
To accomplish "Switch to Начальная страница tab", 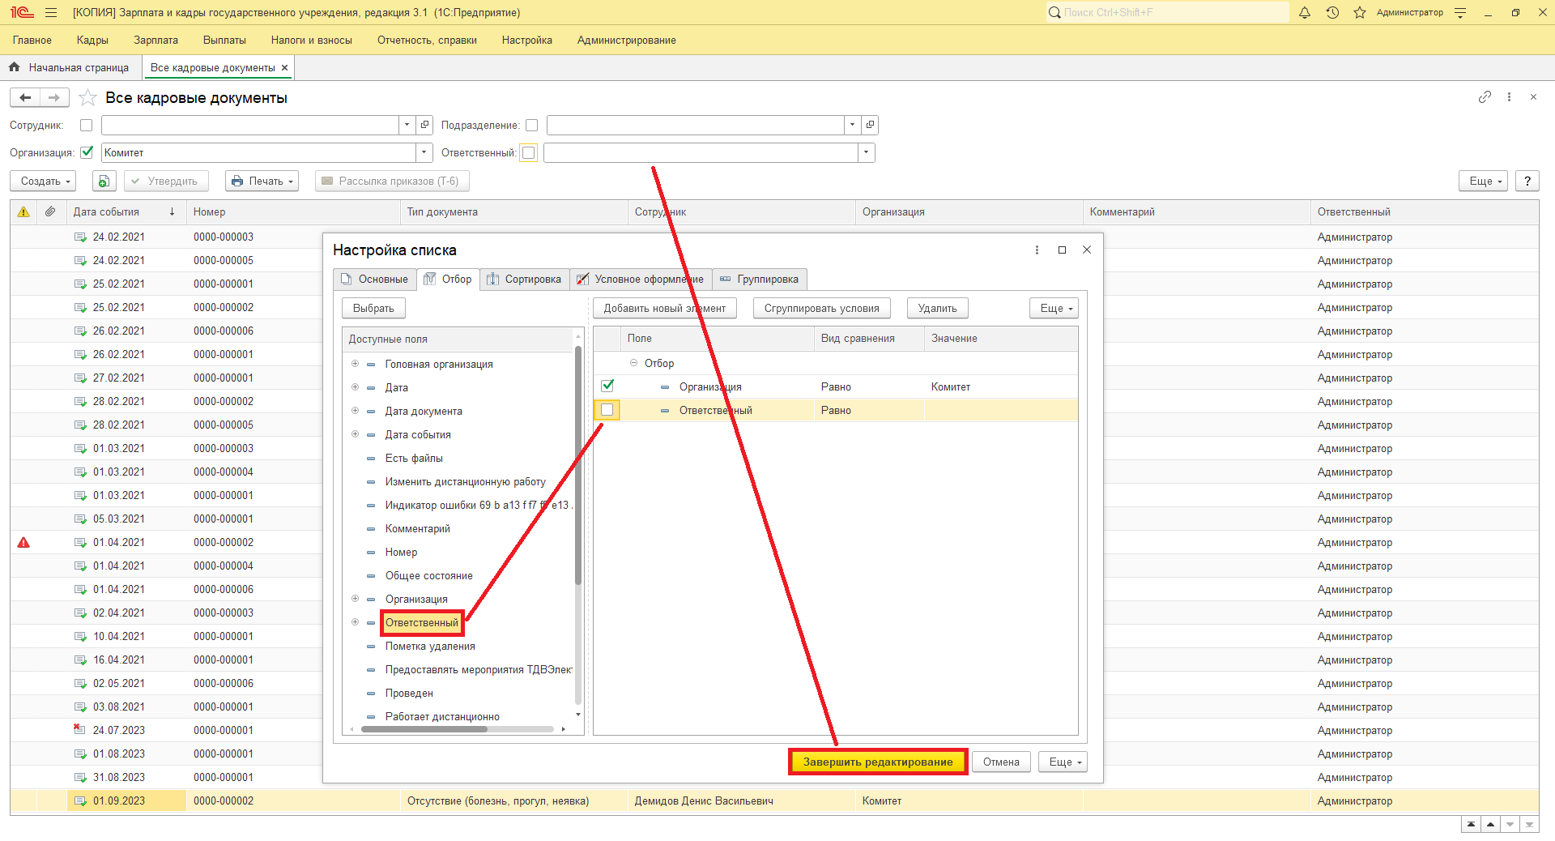I will pos(70,68).
